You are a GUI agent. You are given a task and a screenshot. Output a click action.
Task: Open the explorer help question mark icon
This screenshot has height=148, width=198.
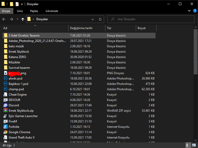[x=195, y=11]
